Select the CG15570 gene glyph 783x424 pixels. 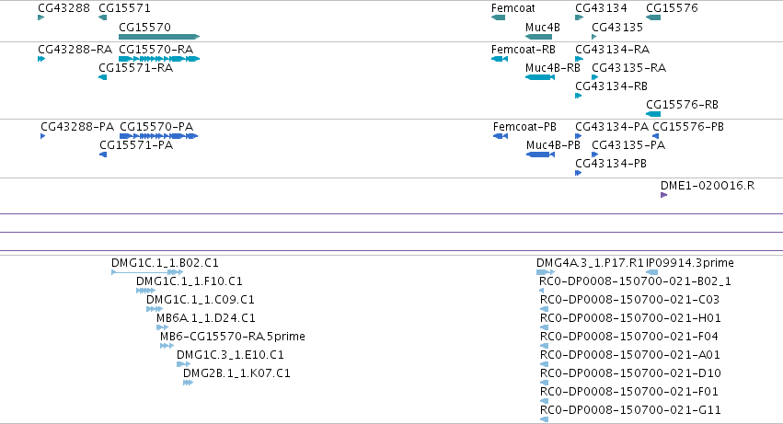click(159, 37)
